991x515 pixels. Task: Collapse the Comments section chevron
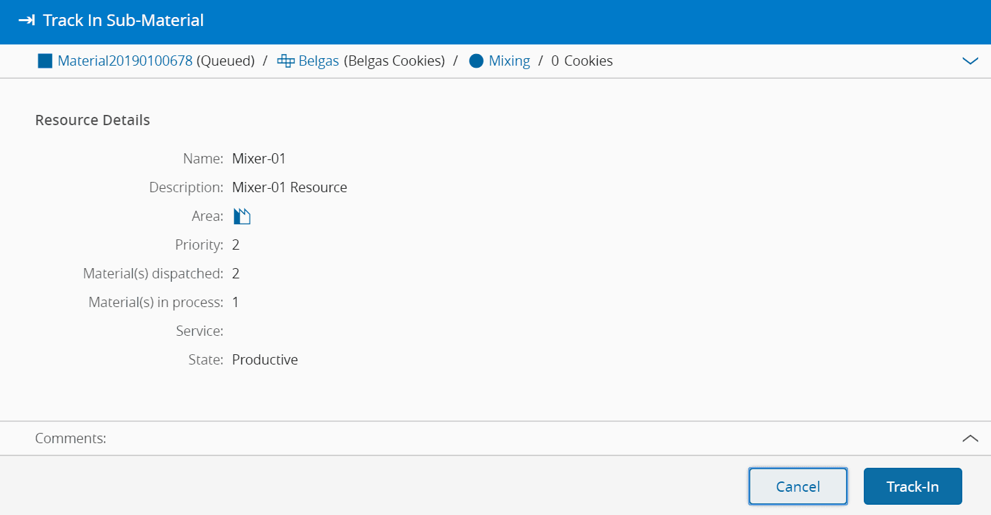(970, 438)
